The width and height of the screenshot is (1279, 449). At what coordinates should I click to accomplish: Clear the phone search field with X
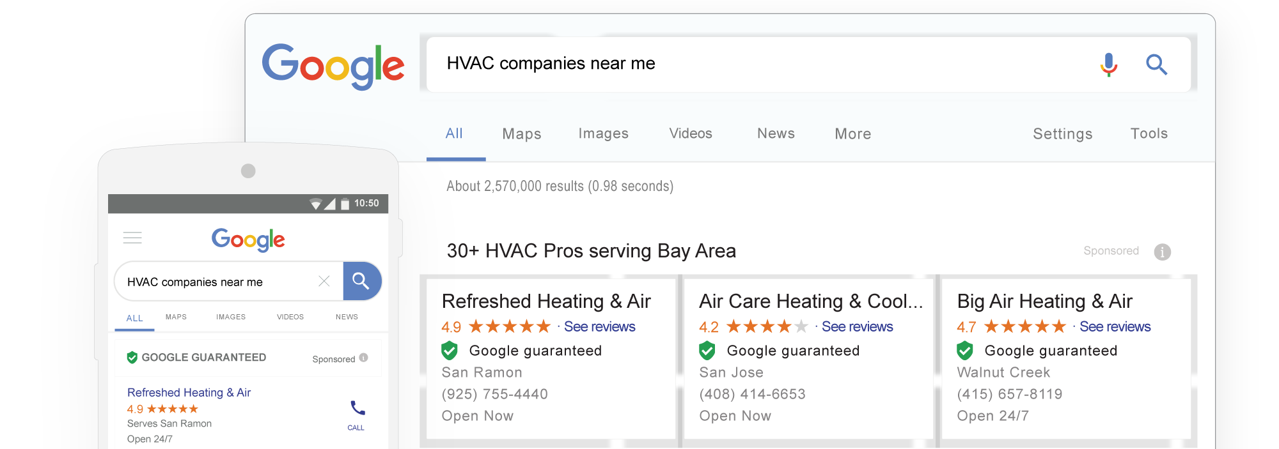pyautogui.click(x=324, y=281)
